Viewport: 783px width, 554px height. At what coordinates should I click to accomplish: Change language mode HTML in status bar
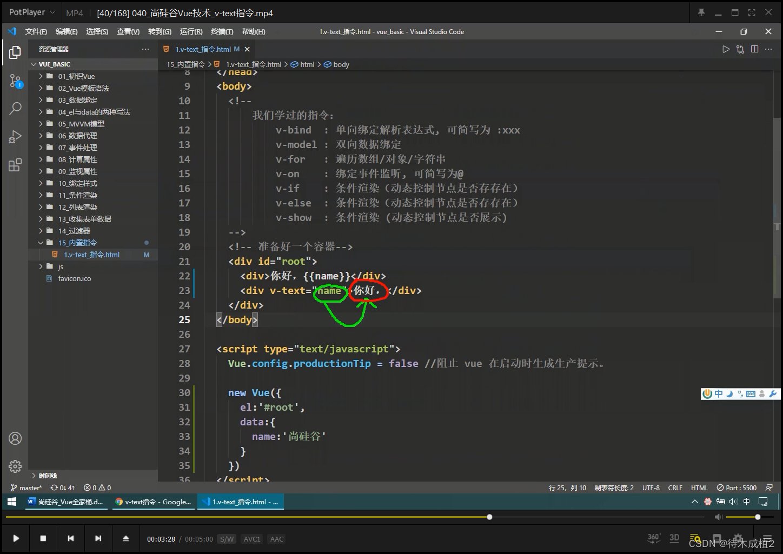[x=699, y=488]
